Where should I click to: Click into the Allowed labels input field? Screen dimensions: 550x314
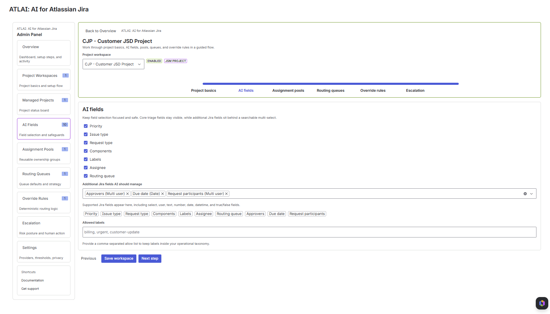pos(309,232)
